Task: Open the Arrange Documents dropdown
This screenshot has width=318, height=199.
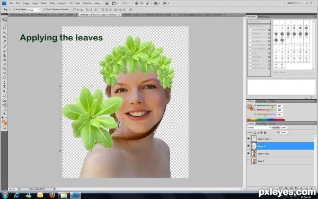Action: [x=157, y=3]
